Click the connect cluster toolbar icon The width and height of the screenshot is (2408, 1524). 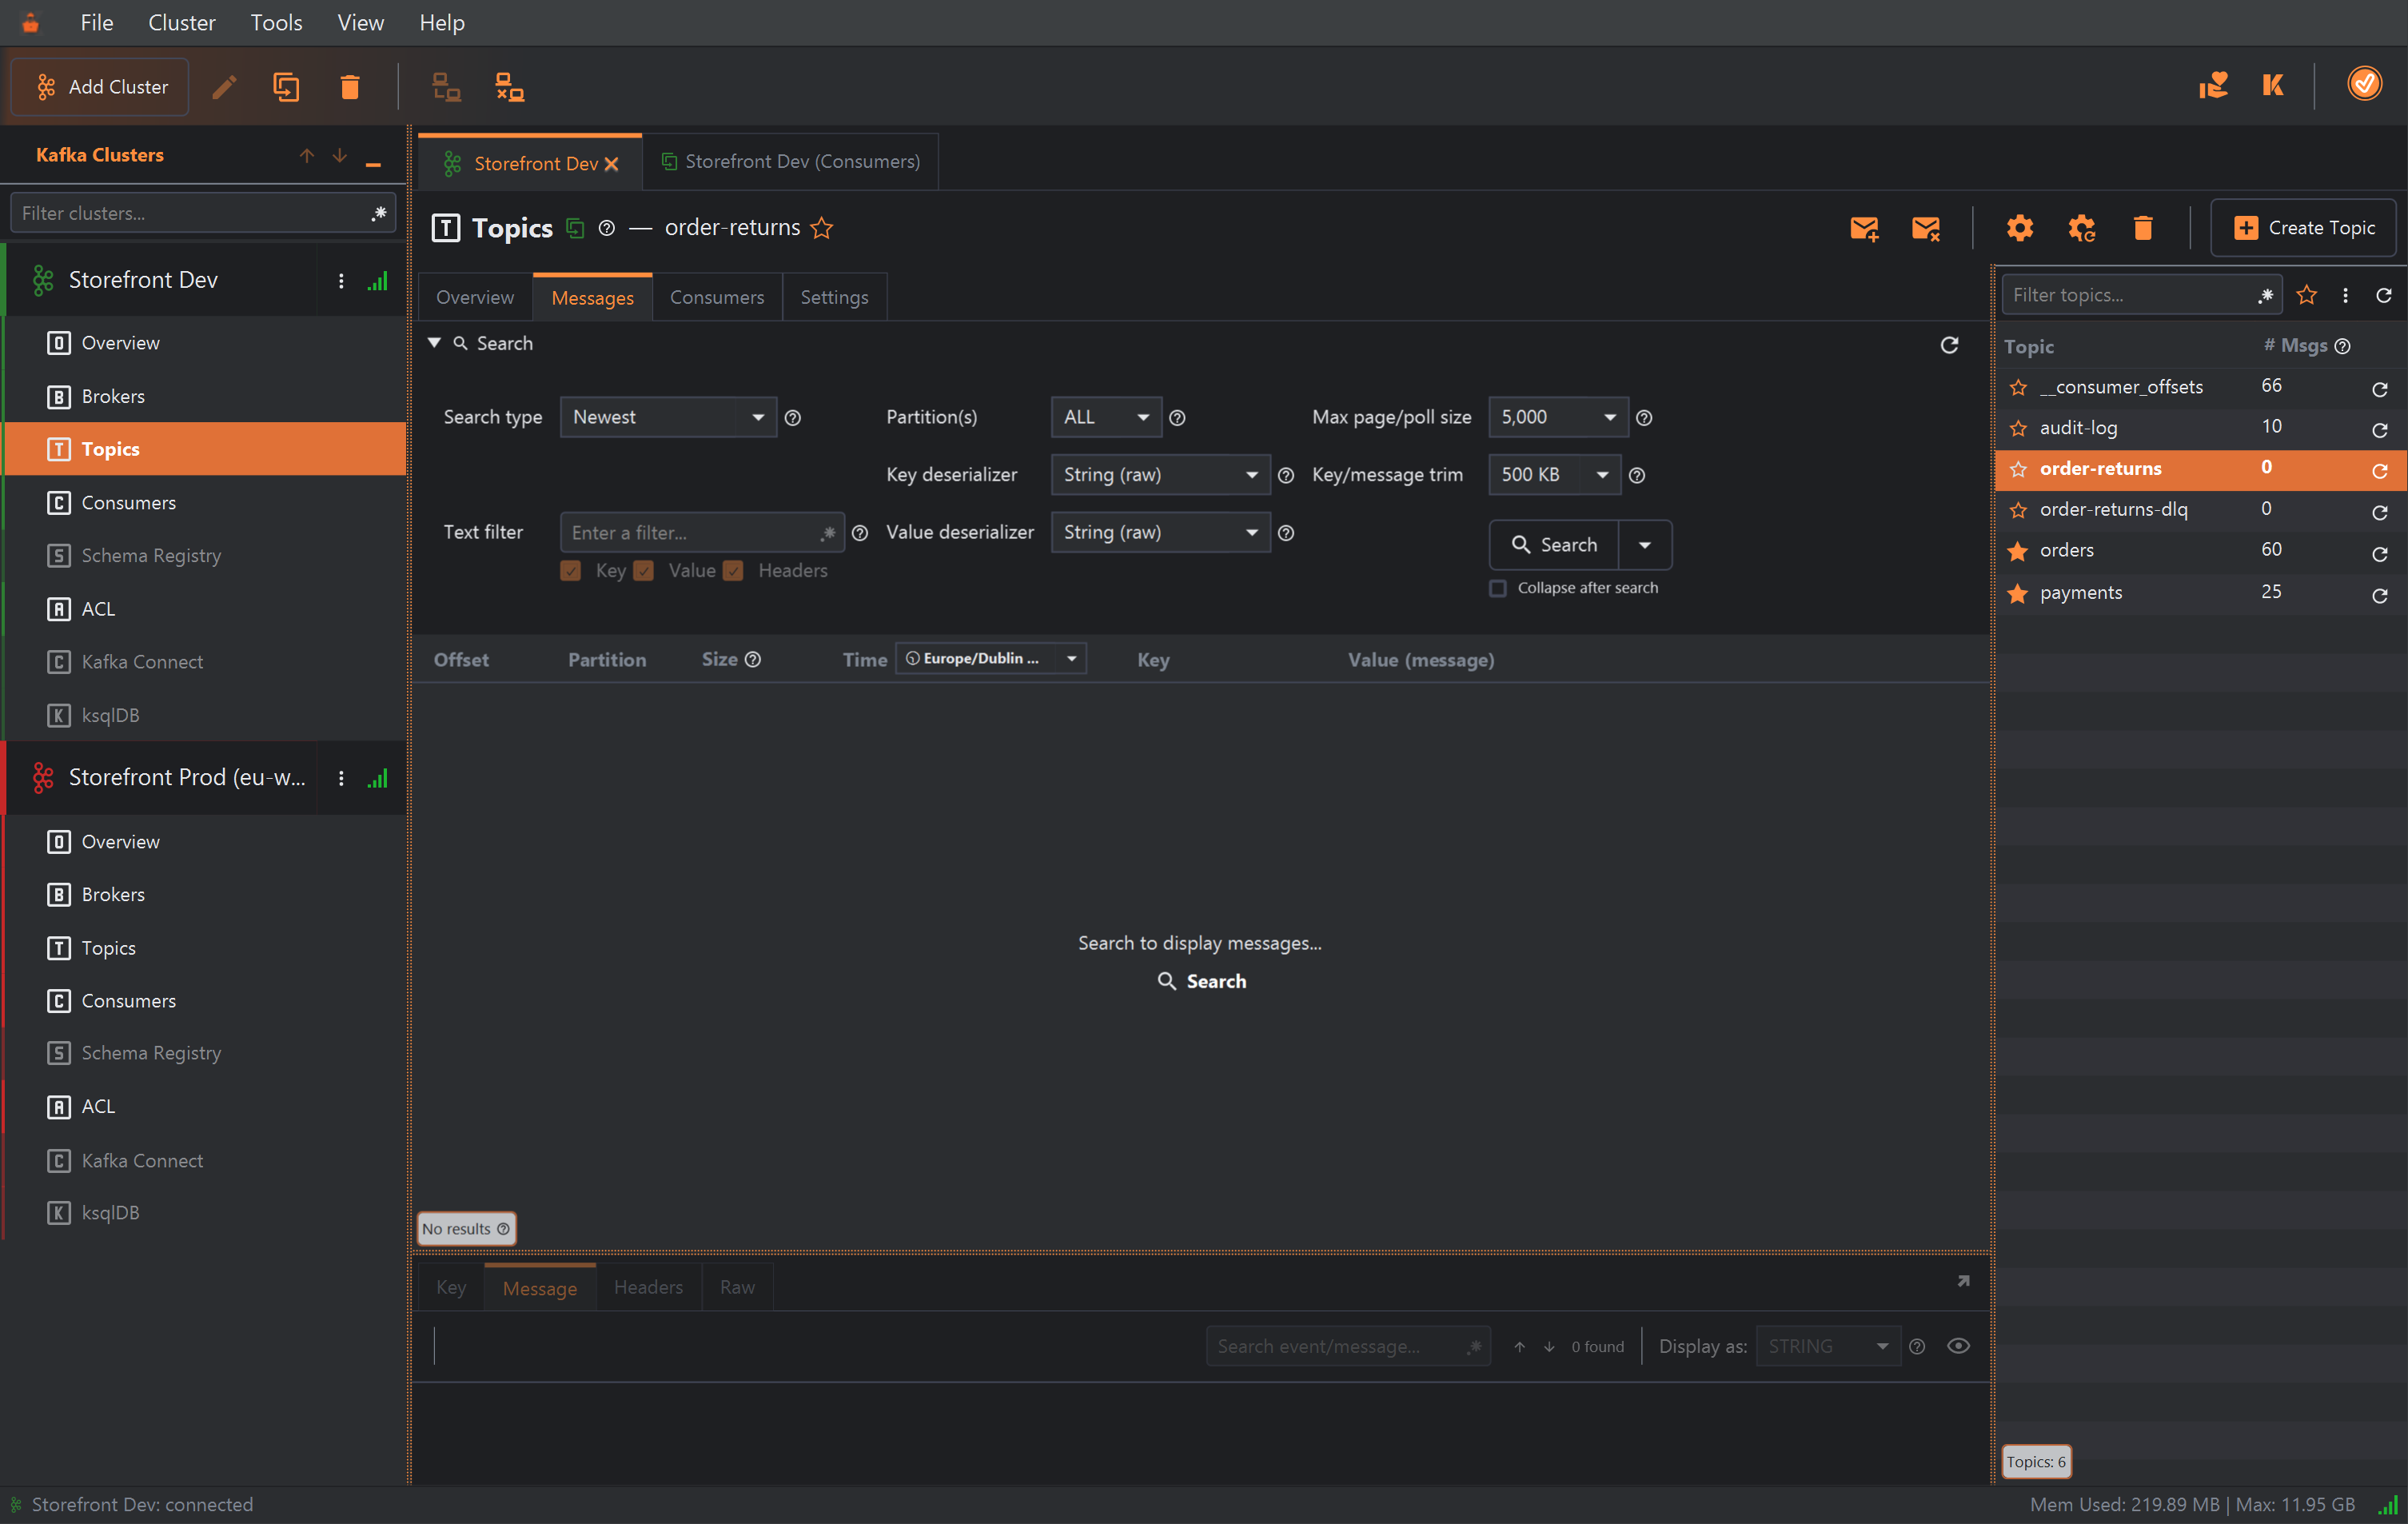(x=446, y=87)
